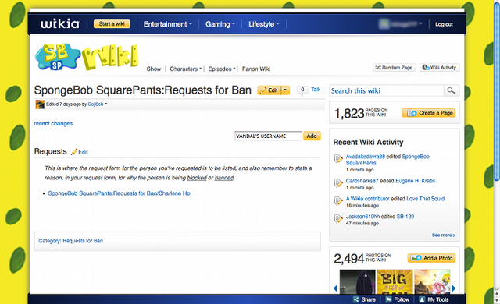This screenshot has width=500, height=304.
Task: Click Add a Photo button
Action: 431,258
